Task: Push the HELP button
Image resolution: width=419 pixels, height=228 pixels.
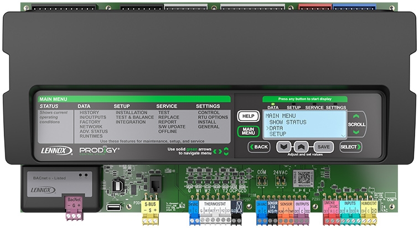Action: click(249, 116)
